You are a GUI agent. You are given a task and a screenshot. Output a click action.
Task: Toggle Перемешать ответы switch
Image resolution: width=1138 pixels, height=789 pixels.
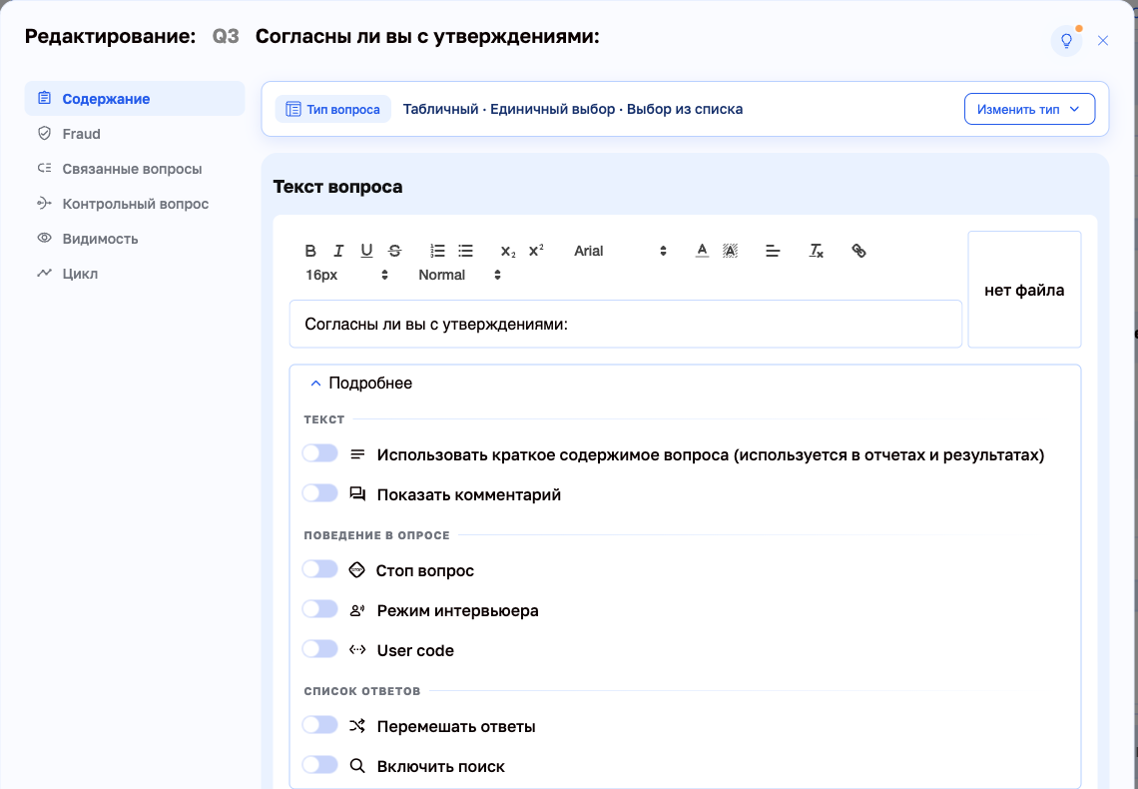320,725
